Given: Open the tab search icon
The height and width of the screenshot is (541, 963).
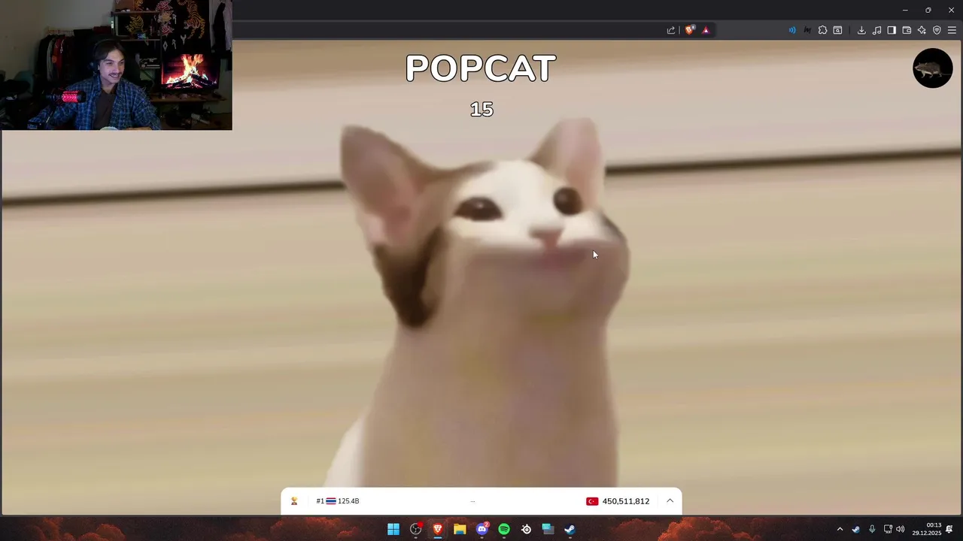Looking at the screenshot, I should (837, 30).
